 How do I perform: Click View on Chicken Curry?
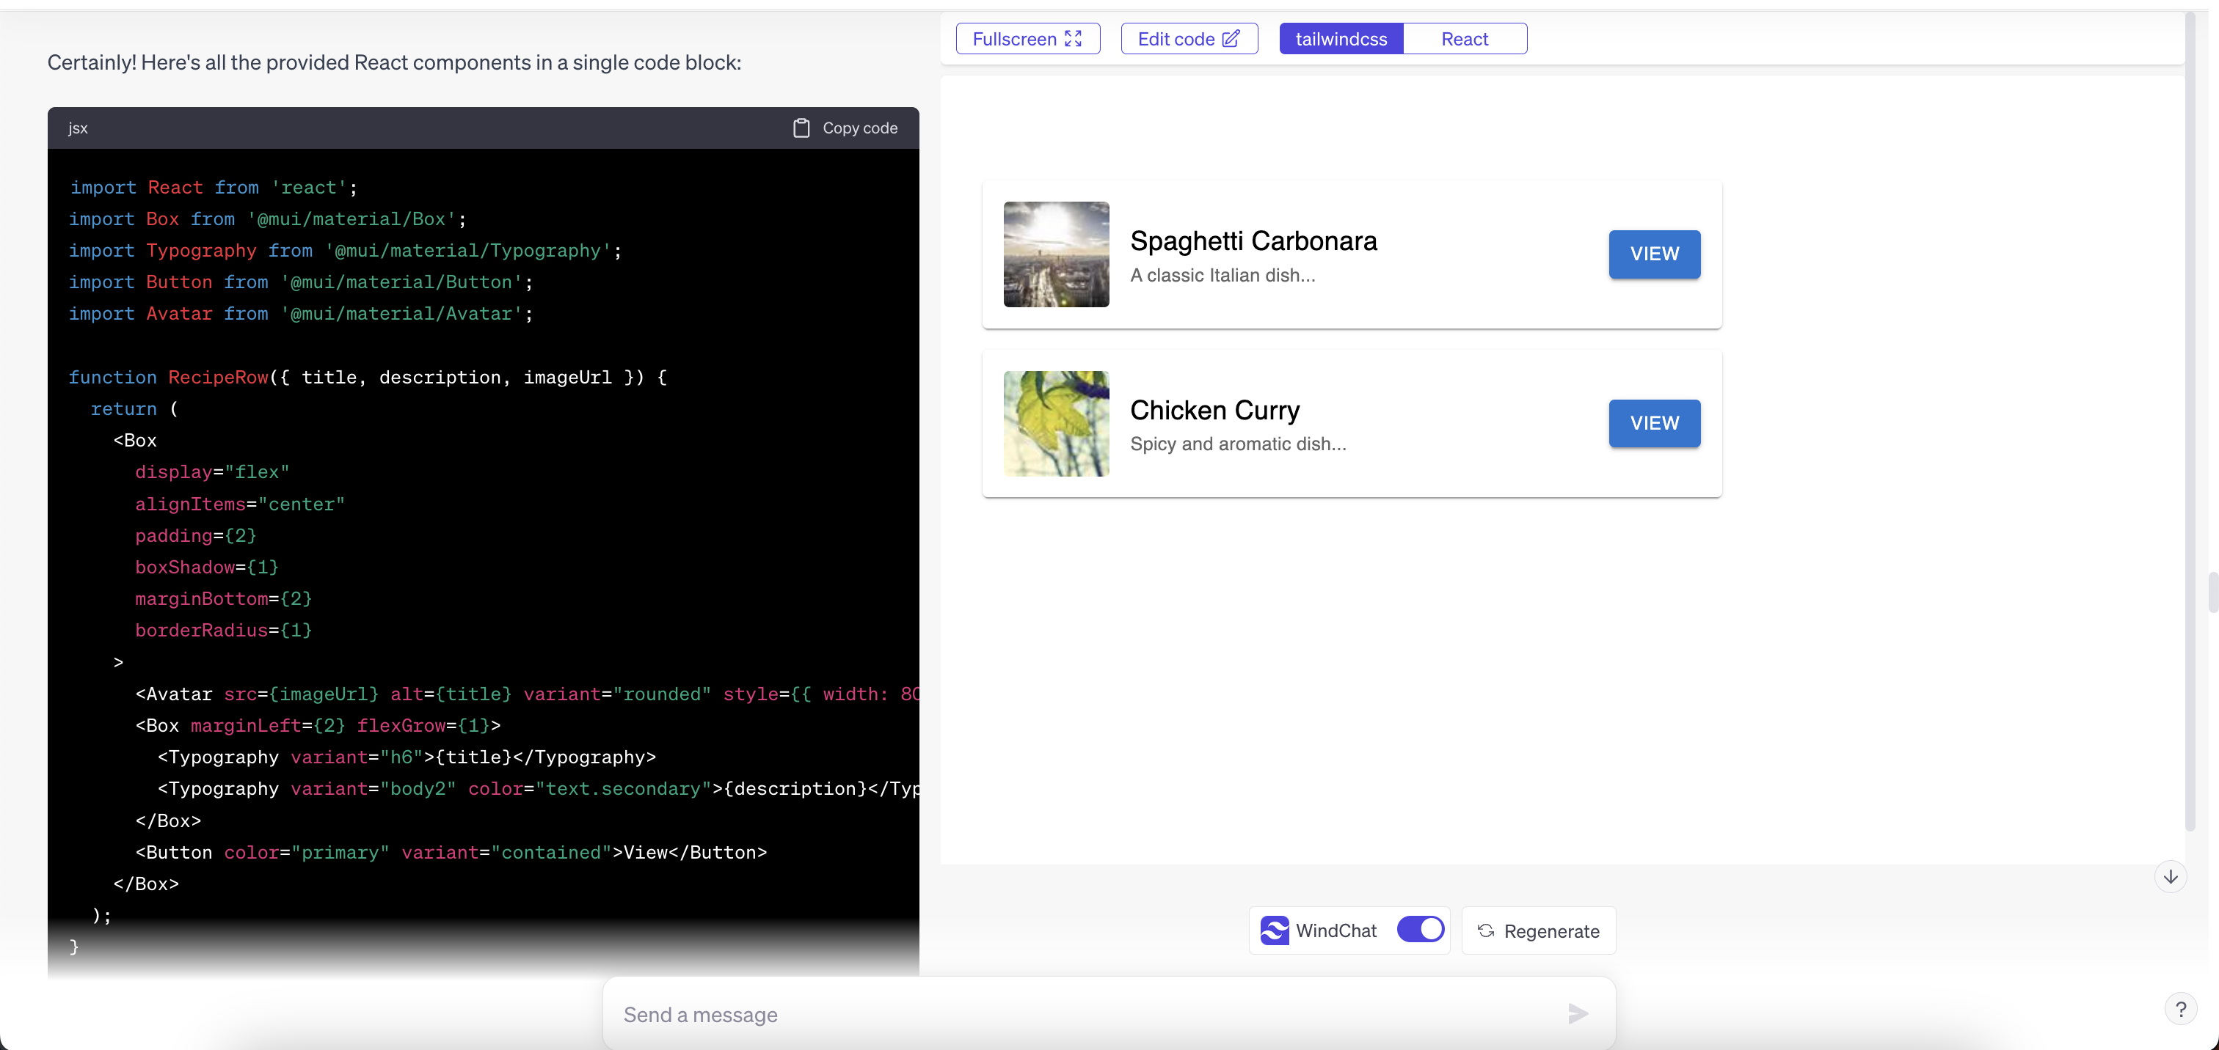click(1654, 423)
